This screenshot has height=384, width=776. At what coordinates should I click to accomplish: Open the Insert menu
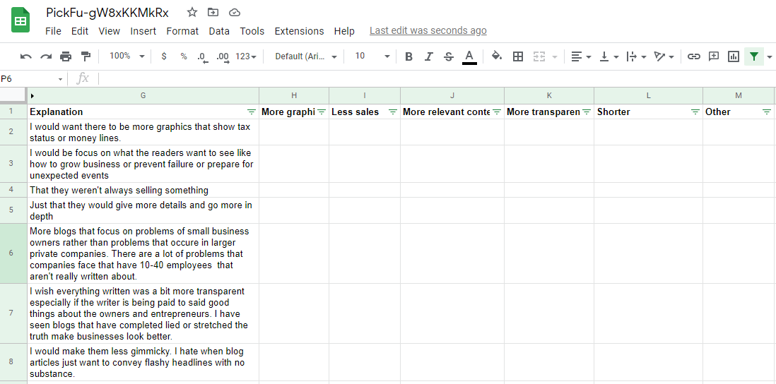pyautogui.click(x=143, y=31)
